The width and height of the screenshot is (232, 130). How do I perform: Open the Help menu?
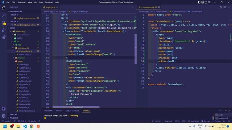tap(57, 3)
